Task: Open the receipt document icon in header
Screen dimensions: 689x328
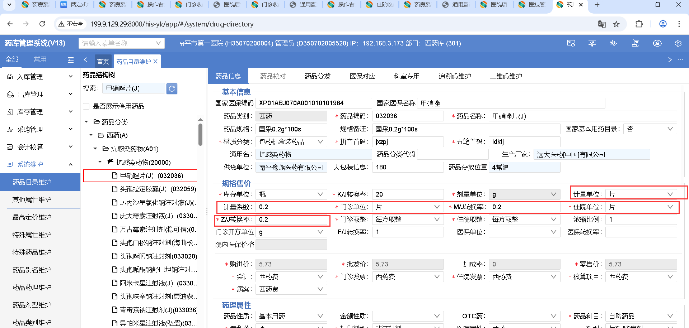Action: [636, 43]
